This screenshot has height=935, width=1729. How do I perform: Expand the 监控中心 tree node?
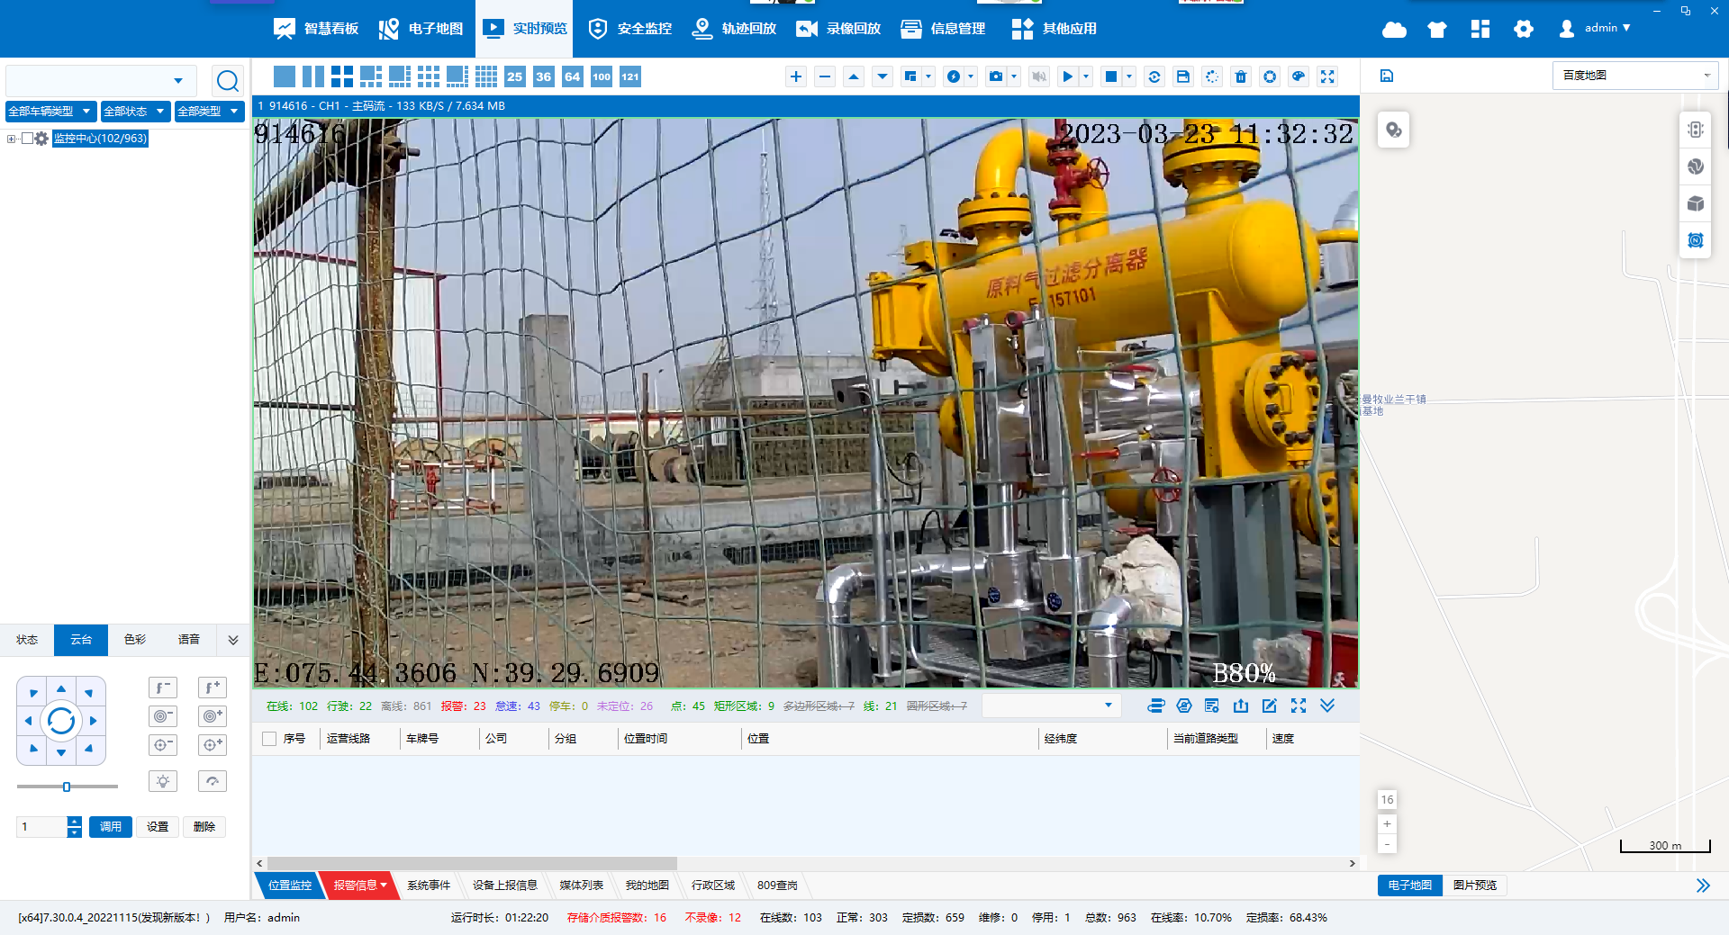(x=11, y=139)
